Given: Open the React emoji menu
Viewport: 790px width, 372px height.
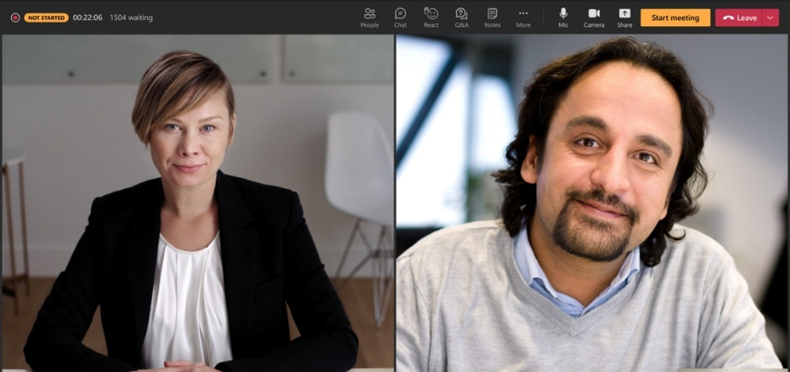Looking at the screenshot, I should click(431, 17).
